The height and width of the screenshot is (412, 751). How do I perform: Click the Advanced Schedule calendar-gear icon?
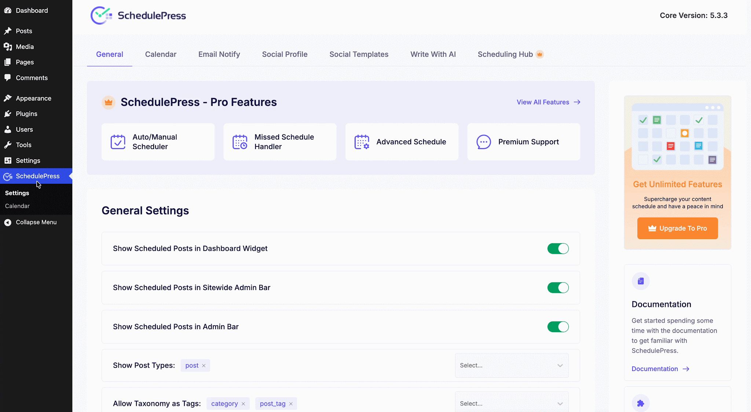point(362,142)
